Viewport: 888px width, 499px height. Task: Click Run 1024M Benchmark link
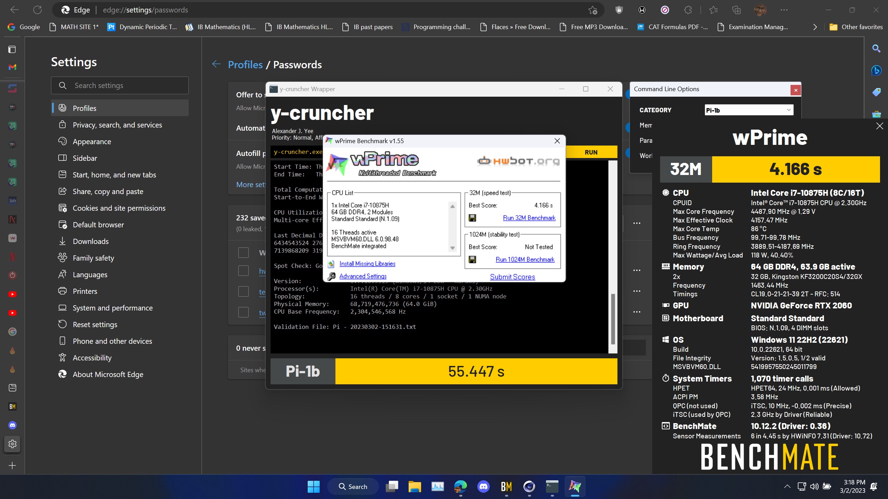(525, 260)
